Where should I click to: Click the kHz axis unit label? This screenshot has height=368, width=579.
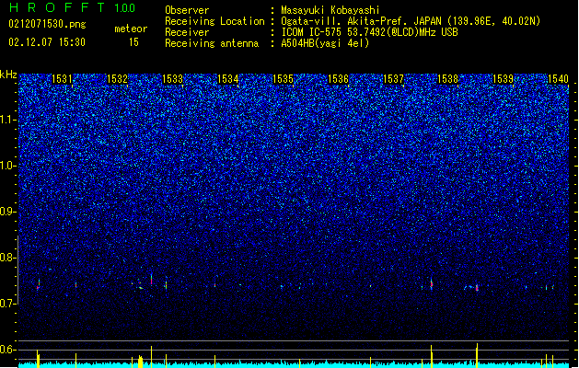coord(8,75)
